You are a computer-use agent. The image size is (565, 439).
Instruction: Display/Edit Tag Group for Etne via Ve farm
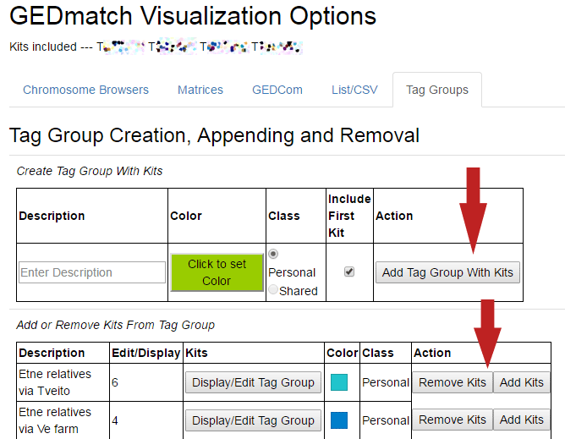[x=253, y=420]
